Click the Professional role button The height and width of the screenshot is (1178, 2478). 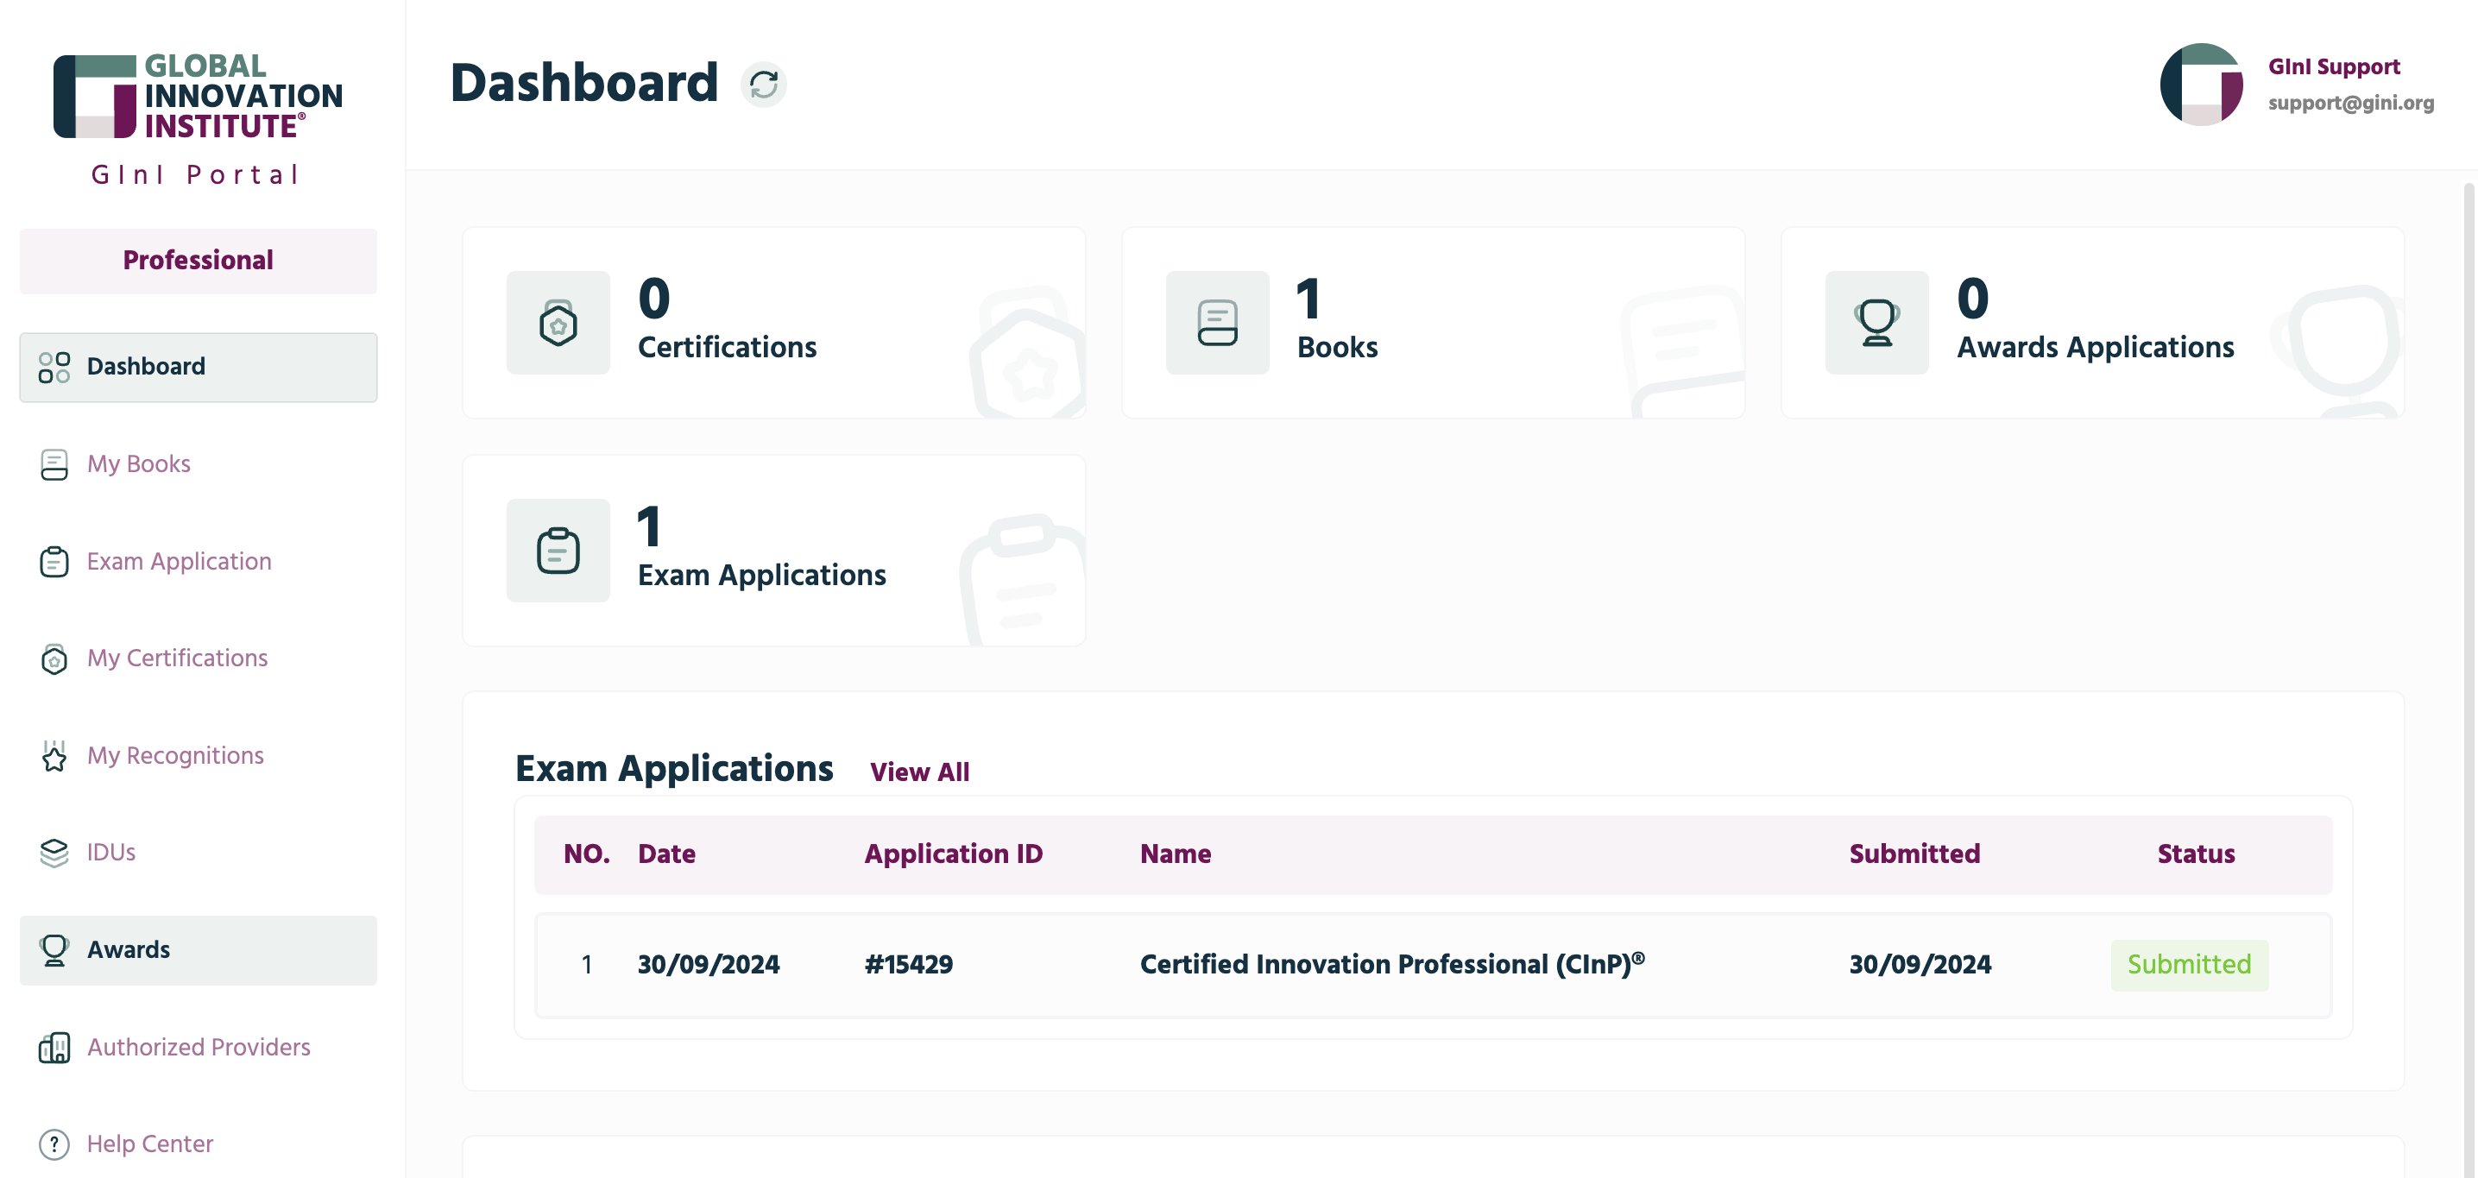click(x=199, y=261)
